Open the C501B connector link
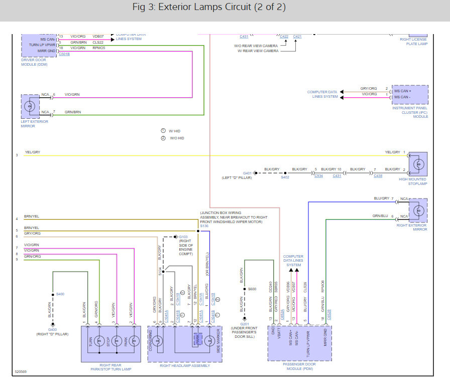Viewport: 450px width, 386px height. [64, 54]
